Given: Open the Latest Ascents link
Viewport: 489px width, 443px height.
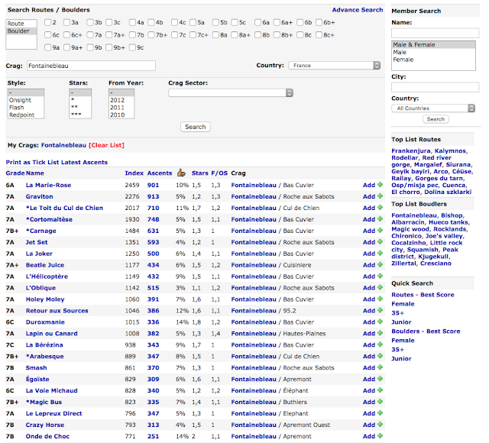Looking at the screenshot, I should tap(85, 163).
